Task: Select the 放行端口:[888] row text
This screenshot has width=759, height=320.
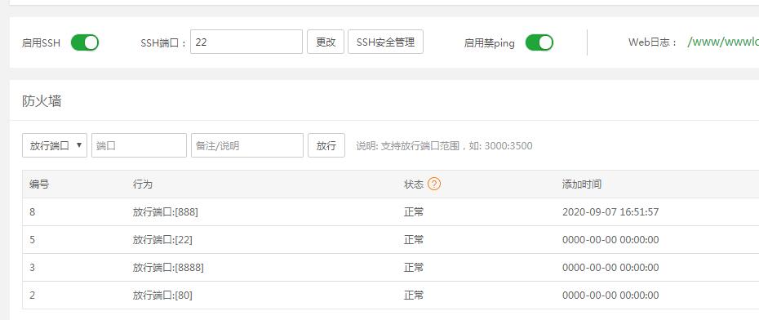Action: 166,212
